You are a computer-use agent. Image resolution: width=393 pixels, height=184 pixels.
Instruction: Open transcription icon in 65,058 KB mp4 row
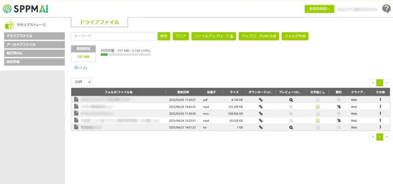318,121
